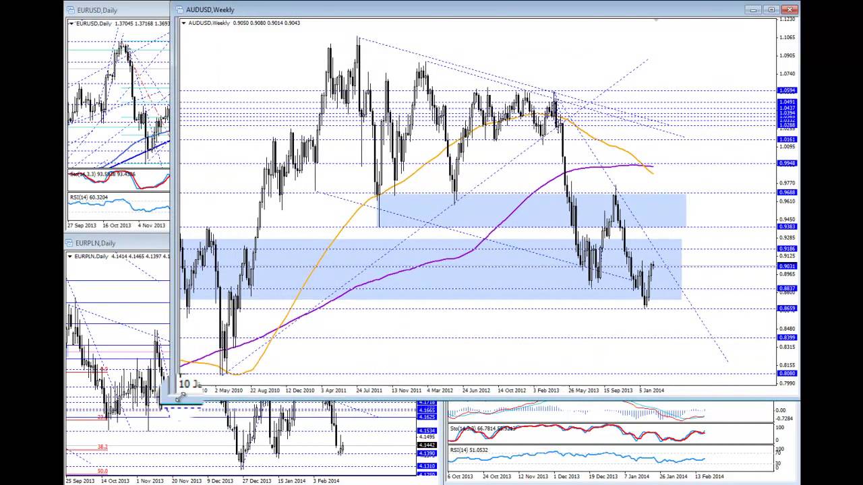Click the 0.8080 price level label

click(787, 373)
